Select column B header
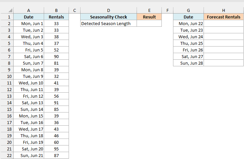 point(56,10)
